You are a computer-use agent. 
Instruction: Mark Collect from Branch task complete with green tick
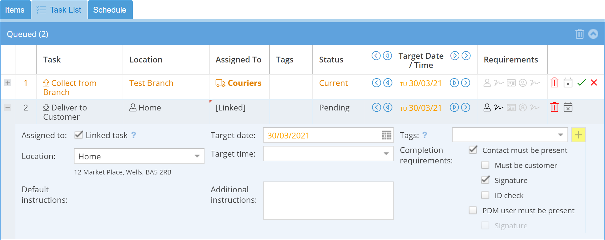(581, 83)
